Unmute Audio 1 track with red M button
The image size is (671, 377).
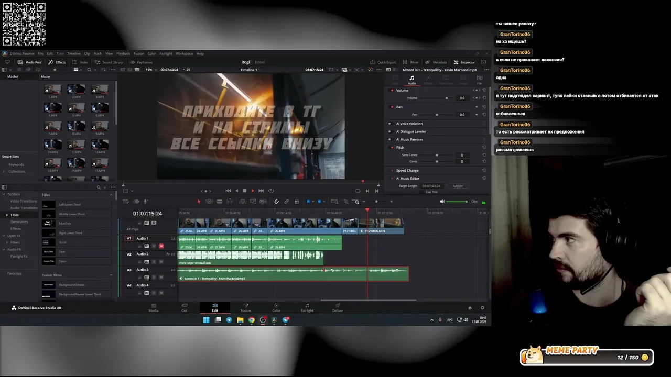pyautogui.click(x=161, y=246)
